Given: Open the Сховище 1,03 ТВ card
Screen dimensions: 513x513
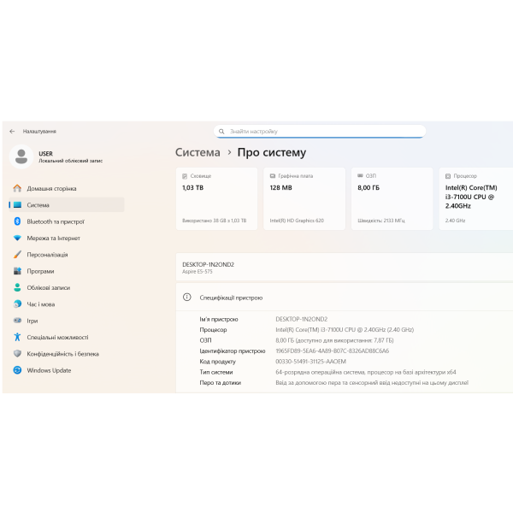Looking at the screenshot, I should (x=216, y=198).
